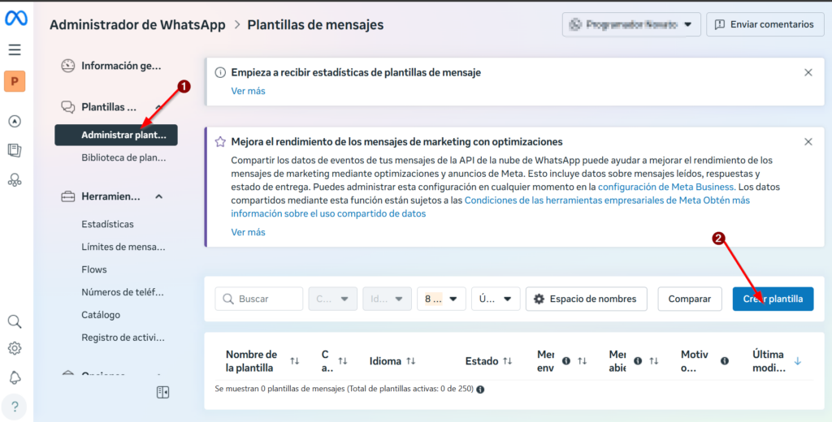832x422 pixels.
Task: Click the Crear plantilla button
Action: point(773,299)
